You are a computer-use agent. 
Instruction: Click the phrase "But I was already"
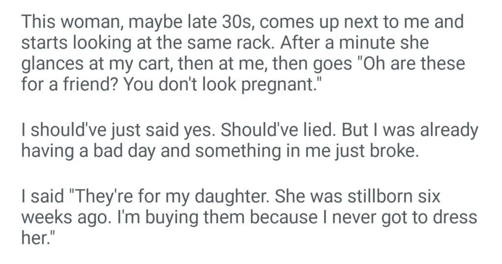click(408, 132)
